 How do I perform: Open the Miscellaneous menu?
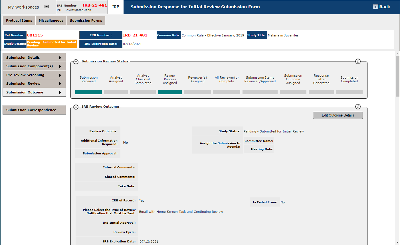pos(51,21)
